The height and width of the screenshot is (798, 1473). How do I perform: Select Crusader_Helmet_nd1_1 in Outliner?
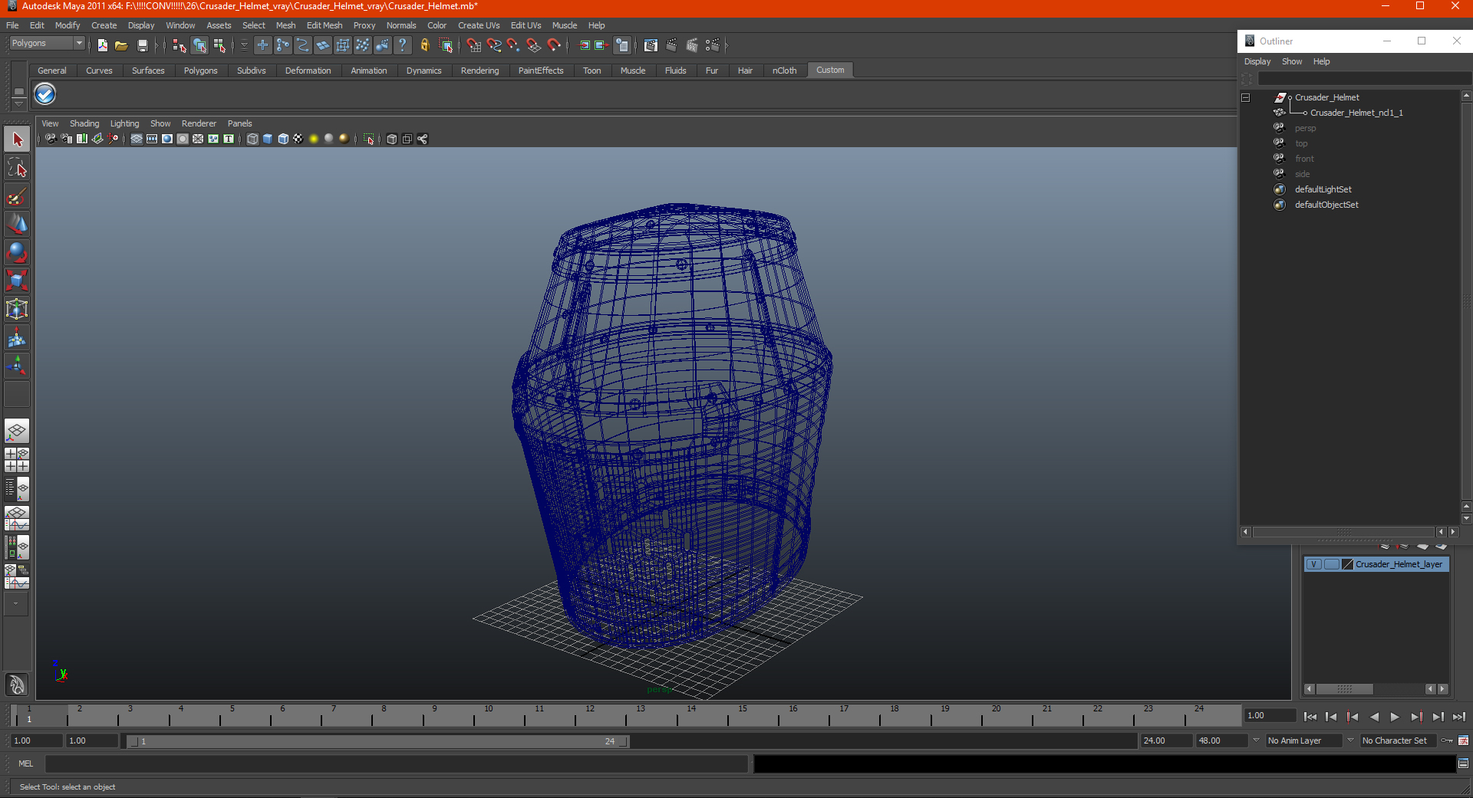point(1356,113)
